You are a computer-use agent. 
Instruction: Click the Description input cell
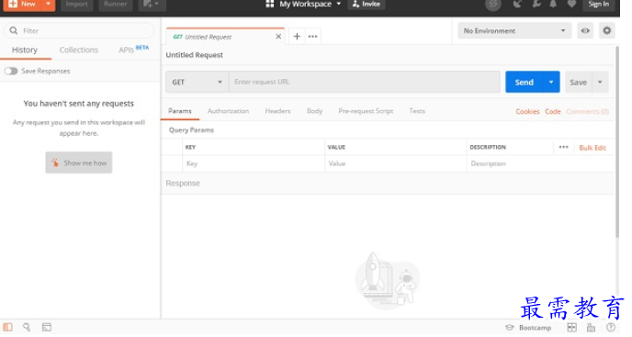coord(540,163)
